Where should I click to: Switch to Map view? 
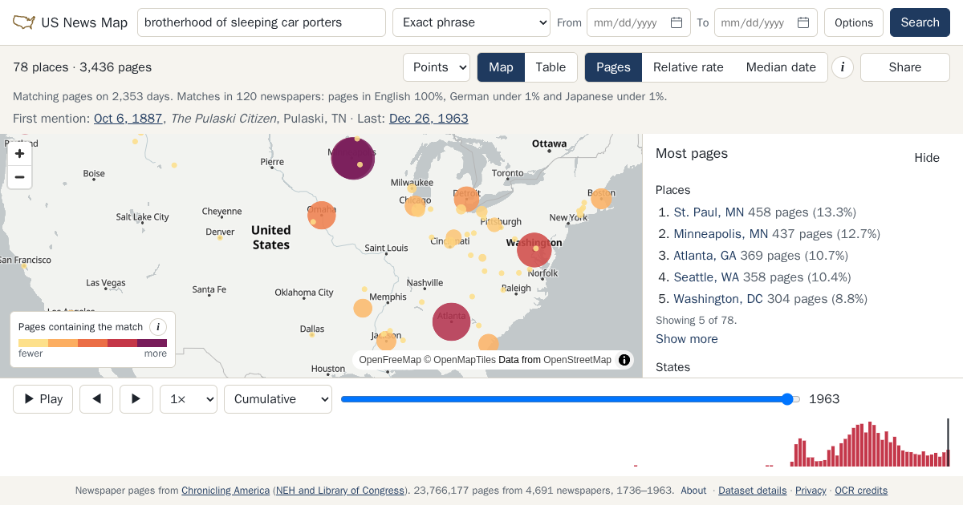click(501, 67)
